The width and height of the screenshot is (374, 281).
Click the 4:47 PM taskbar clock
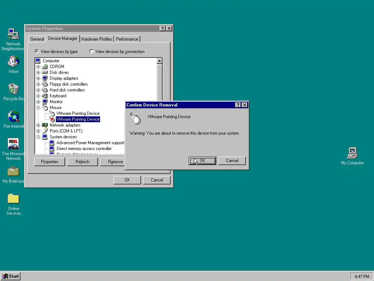[362, 277]
